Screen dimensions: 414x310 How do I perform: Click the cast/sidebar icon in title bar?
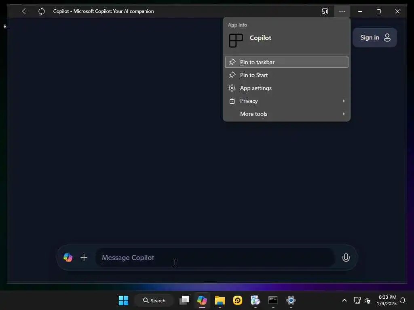coord(325,11)
